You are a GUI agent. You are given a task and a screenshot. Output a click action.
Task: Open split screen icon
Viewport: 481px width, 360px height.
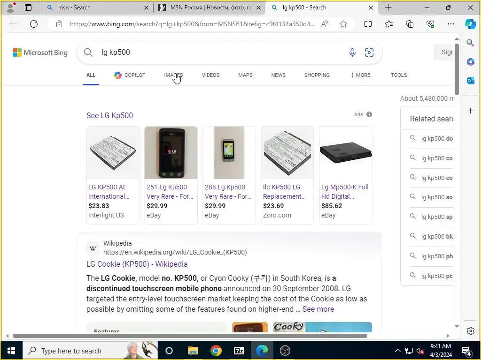[x=368, y=24]
